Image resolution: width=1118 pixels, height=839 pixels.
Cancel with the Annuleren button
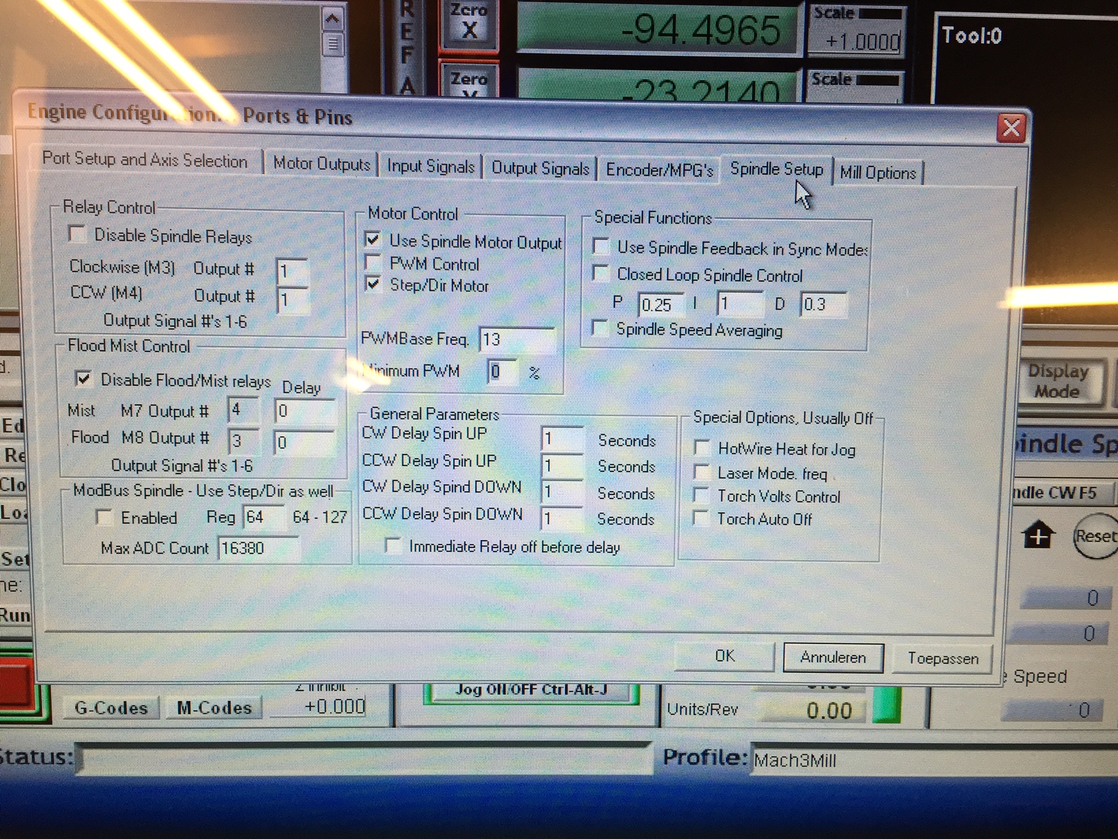(x=832, y=657)
